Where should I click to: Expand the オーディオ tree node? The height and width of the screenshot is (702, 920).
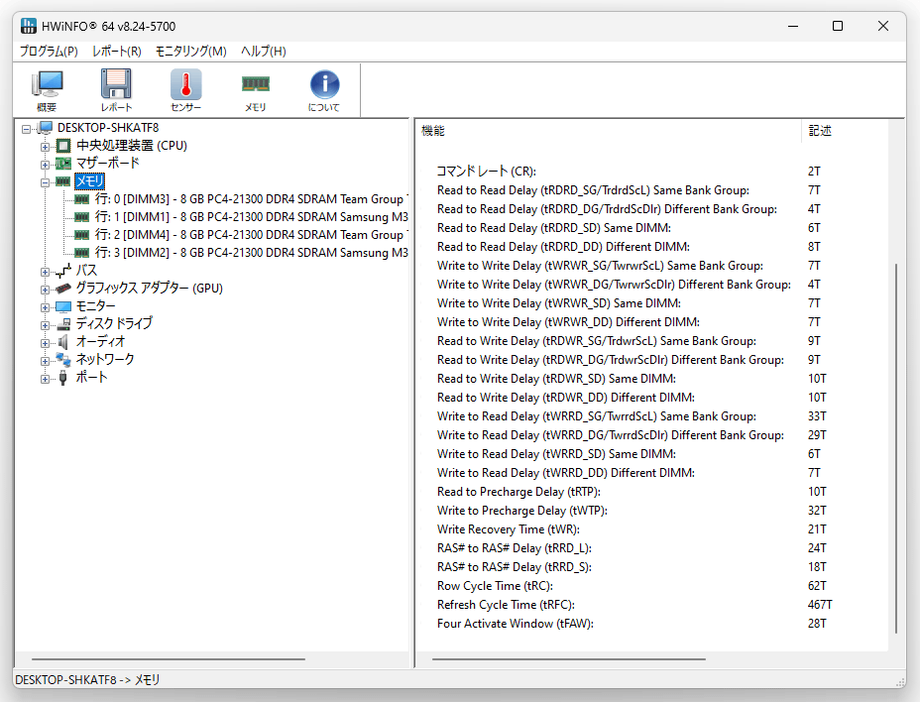click(46, 343)
